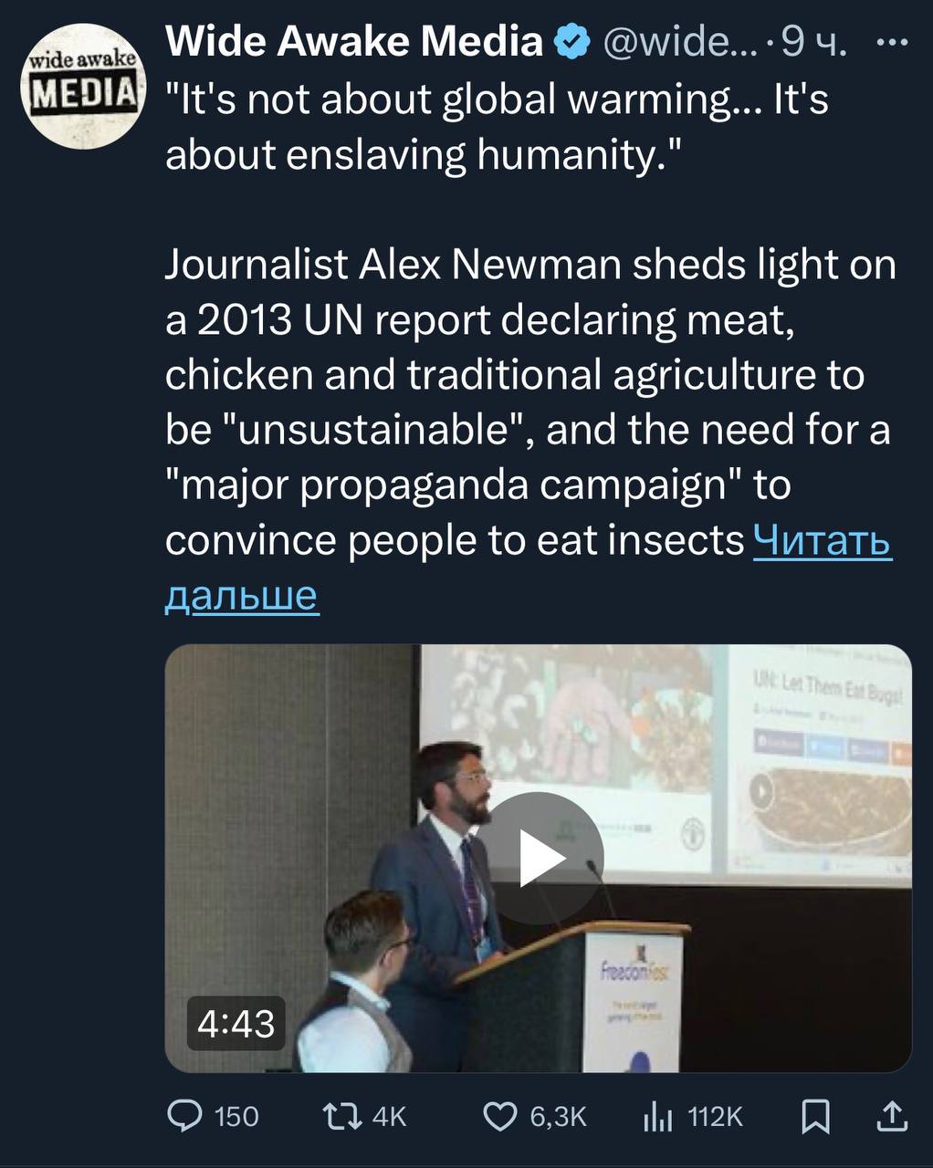Viewport: 933px width, 1168px height.
Task: Click the 4K reposts count
Action: [x=390, y=1117]
